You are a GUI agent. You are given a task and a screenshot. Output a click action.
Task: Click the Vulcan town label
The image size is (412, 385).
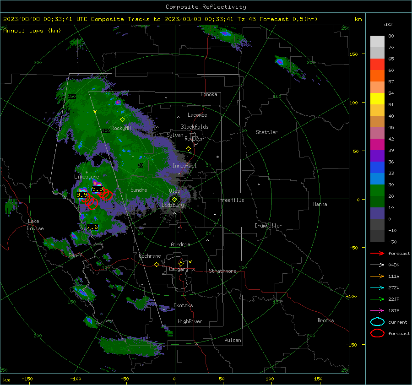point(233,340)
